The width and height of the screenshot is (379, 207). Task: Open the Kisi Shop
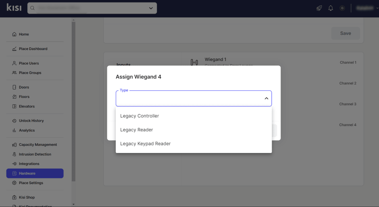(27, 197)
